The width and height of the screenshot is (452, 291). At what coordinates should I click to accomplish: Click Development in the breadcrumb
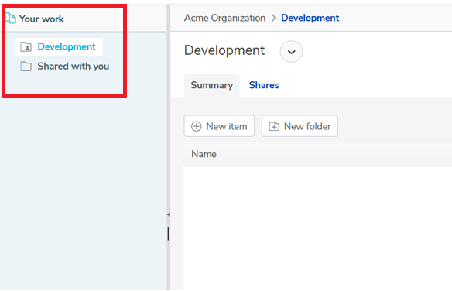pyautogui.click(x=310, y=18)
